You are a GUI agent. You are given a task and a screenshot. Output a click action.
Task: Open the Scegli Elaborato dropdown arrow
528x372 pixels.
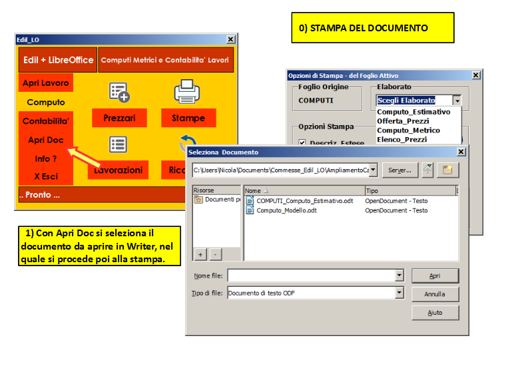click(x=457, y=100)
